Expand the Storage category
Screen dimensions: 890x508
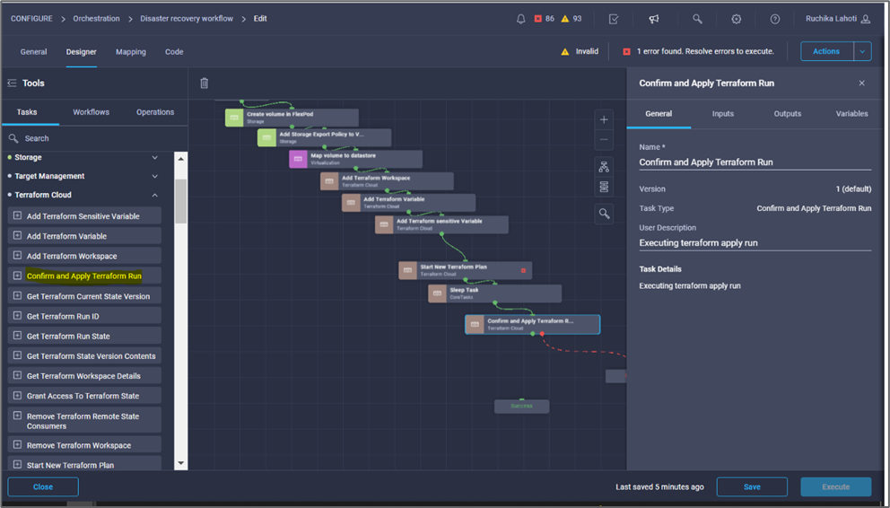click(154, 158)
